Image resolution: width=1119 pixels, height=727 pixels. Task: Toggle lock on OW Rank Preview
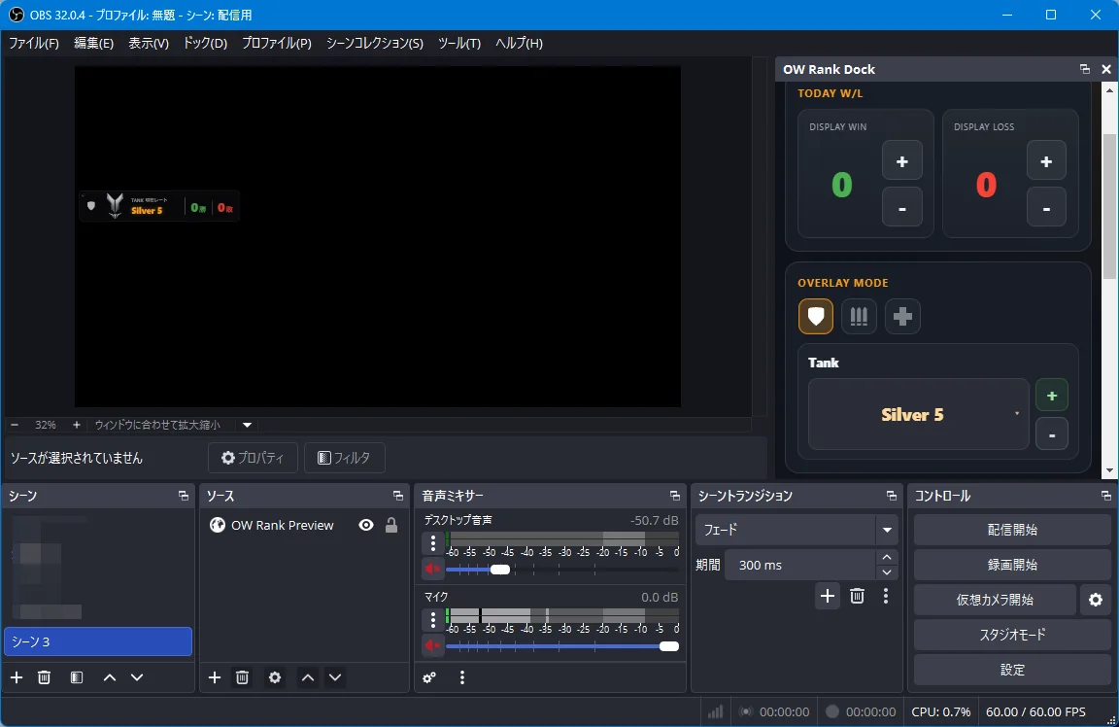tap(391, 525)
